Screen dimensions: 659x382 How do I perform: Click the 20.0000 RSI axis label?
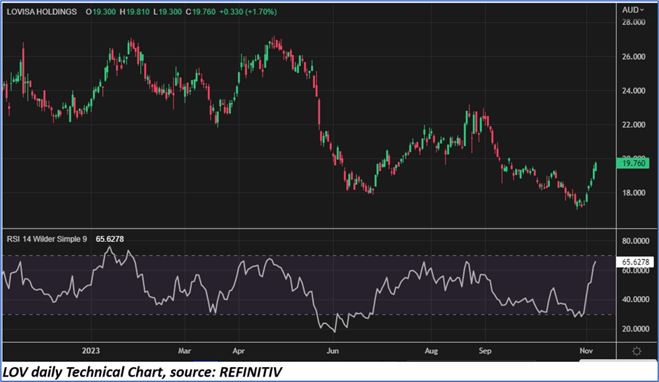coord(635,329)
